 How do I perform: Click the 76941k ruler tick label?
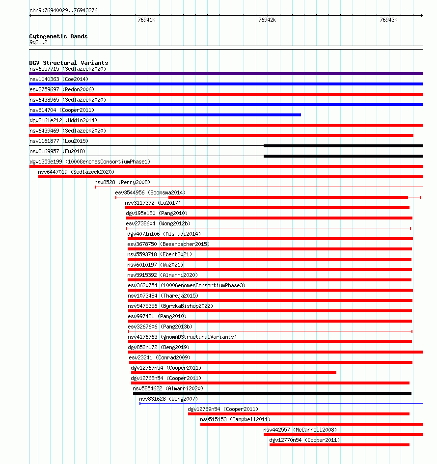pos(146,20)
